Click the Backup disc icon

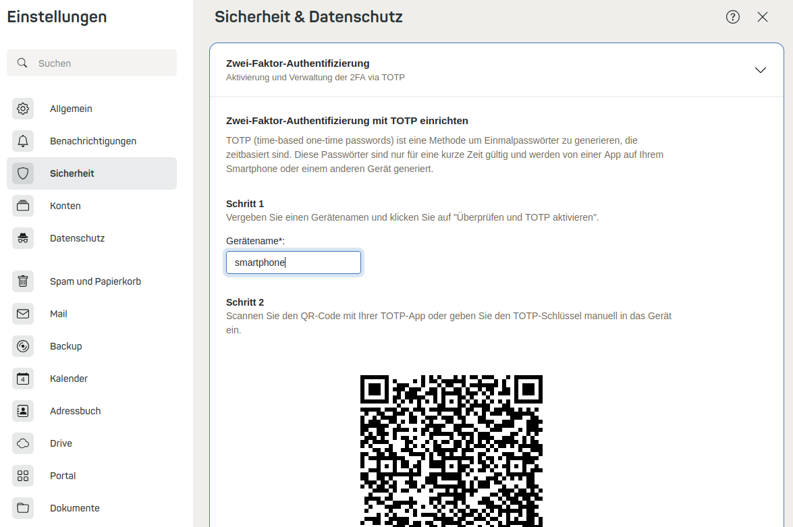[23, 346]
